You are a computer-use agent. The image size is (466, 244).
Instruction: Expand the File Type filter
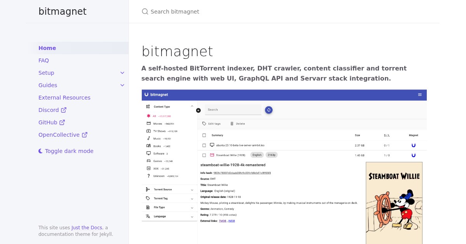coord(170,207)
